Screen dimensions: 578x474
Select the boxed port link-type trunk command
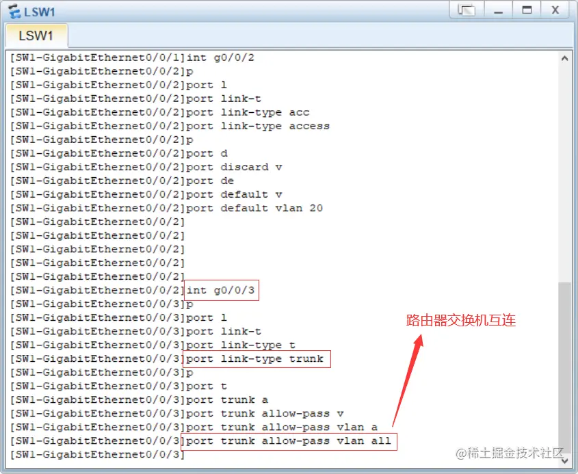coord(257,358)
